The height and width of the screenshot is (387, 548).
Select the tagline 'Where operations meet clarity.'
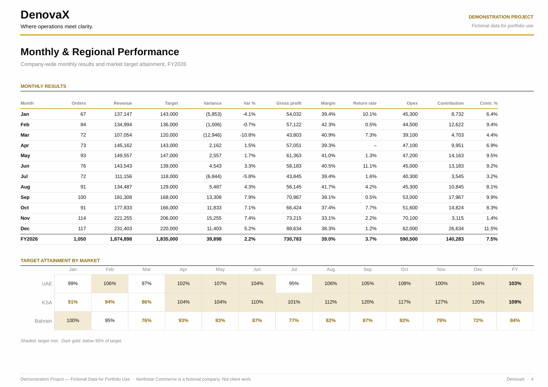(x=57, y=27)
